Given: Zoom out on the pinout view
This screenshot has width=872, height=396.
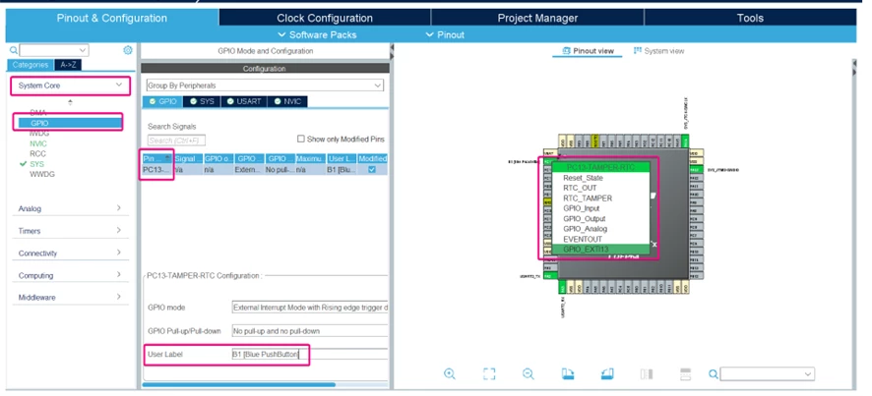Looking at the screenshot, I should click(529, 373).
